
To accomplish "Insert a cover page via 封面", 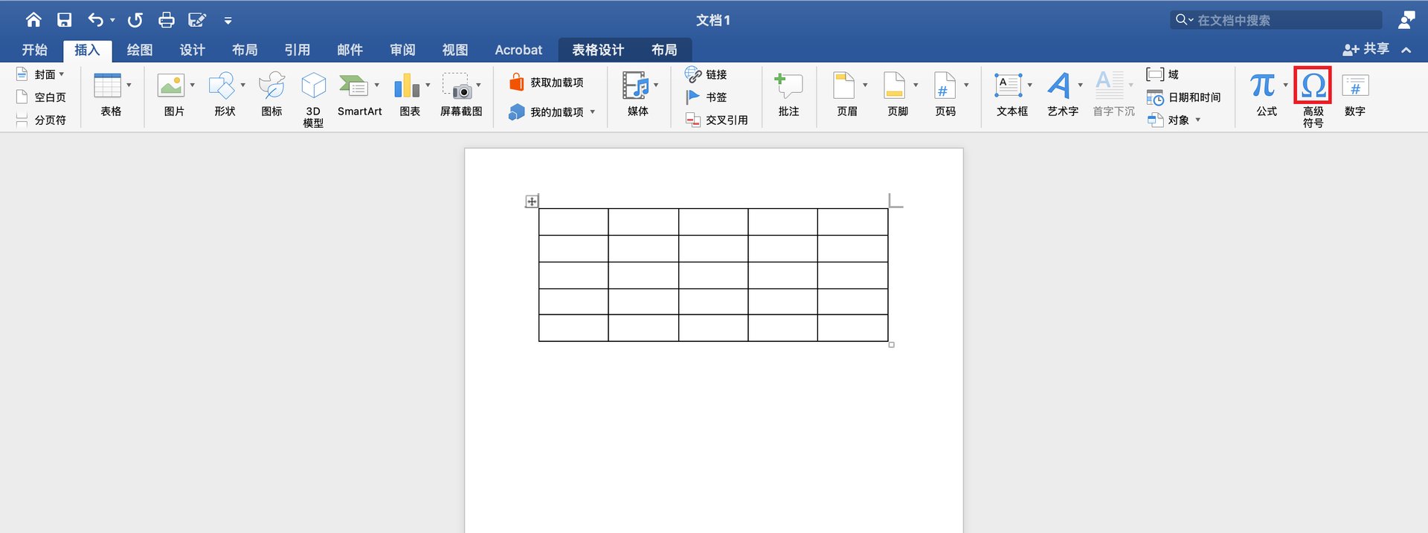I will pyautogui.click(x=40, y=74).
